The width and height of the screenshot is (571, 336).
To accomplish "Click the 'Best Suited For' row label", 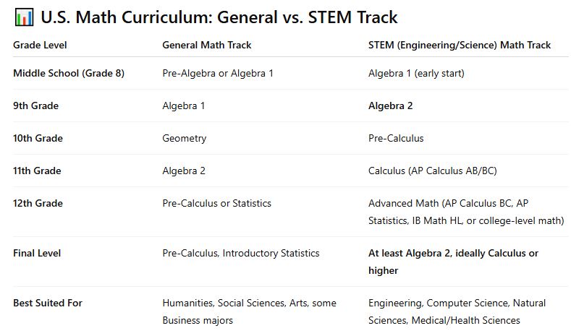I will click(48, 303).
